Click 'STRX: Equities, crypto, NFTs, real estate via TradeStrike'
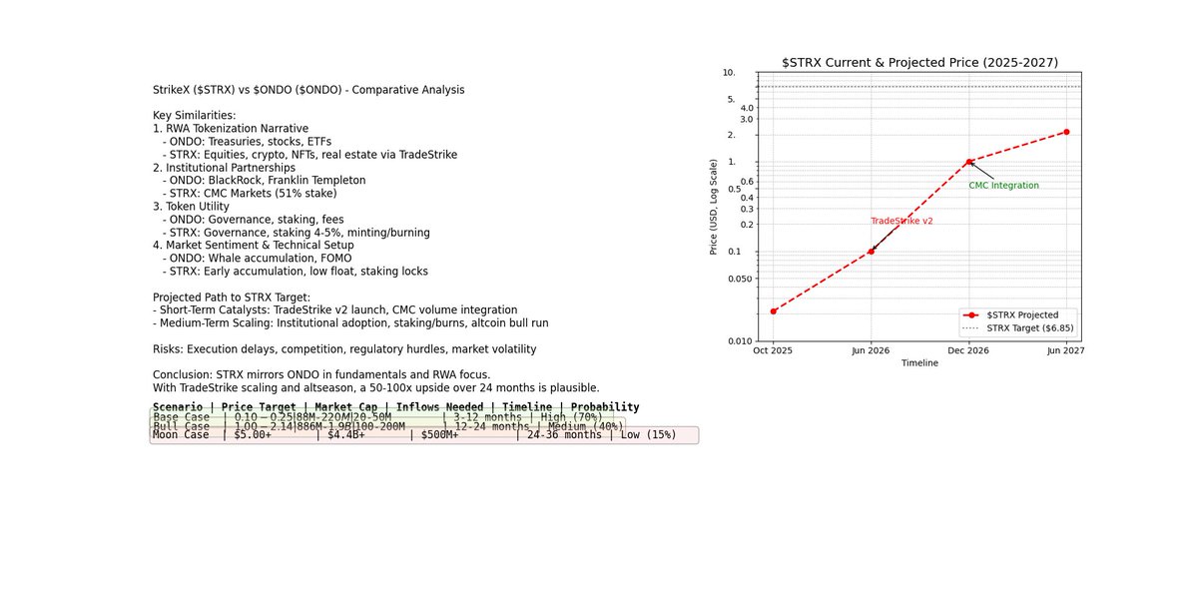 (309, 155)
